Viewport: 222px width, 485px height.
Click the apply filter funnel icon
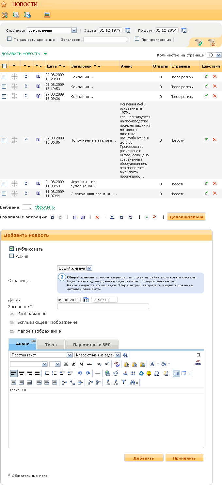pyautogui.click(x=198, y=42)
